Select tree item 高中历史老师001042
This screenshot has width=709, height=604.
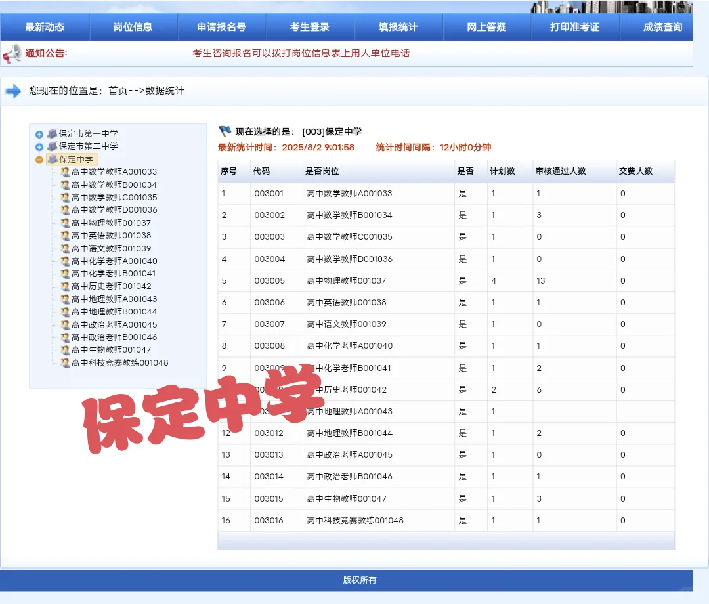coord(111,287)
